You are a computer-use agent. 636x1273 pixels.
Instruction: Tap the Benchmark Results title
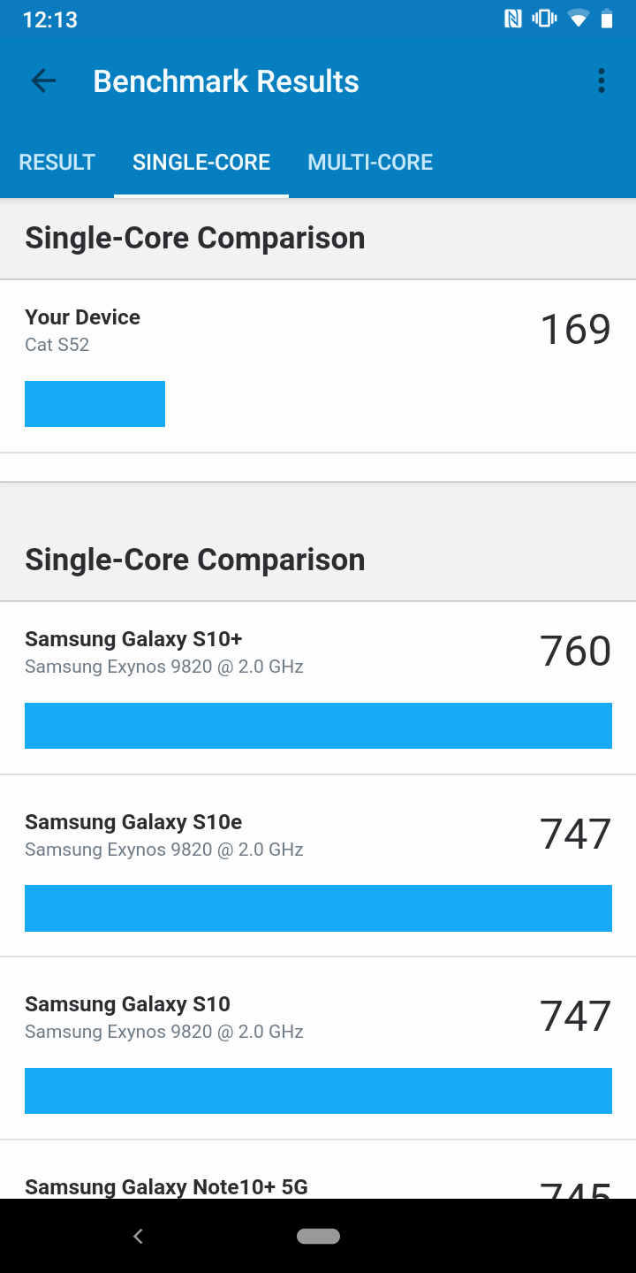pos(226,81)
